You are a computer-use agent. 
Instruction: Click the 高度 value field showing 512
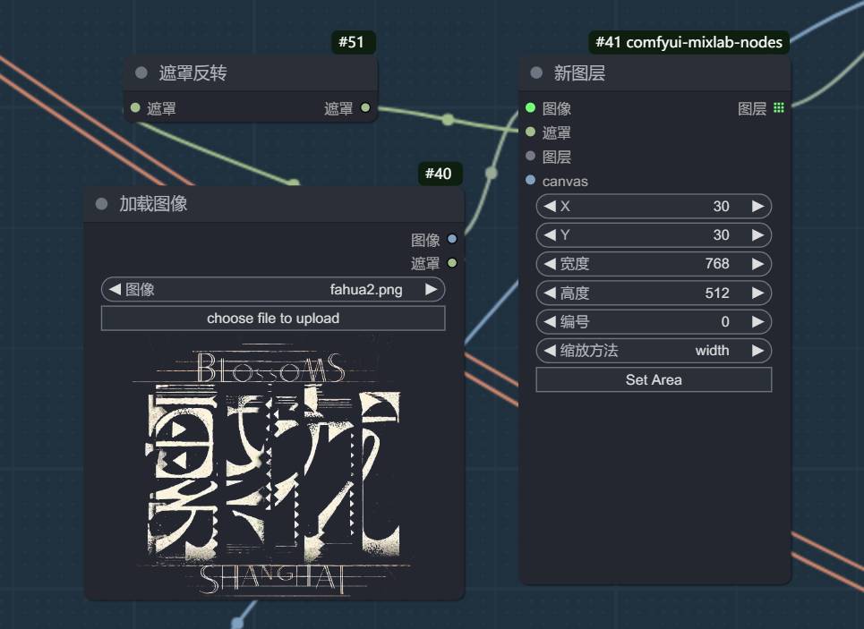click(654, 293)
